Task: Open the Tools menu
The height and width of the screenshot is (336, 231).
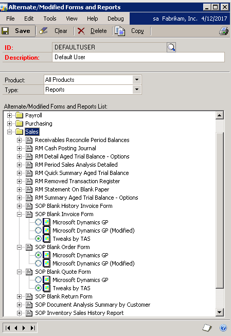Action: [50, 19]
